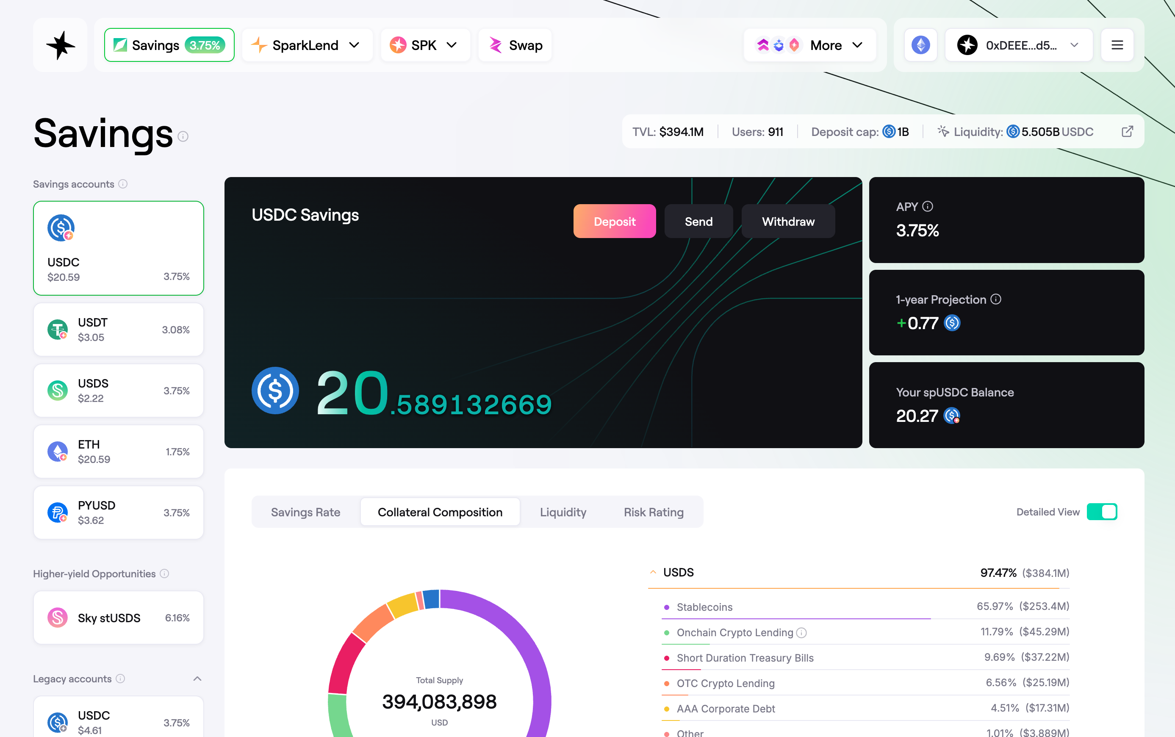Image resolution: width=1175 pixels, height=737 pixels.
Task: Open the hamburger menu icon
Action: 1117,45
